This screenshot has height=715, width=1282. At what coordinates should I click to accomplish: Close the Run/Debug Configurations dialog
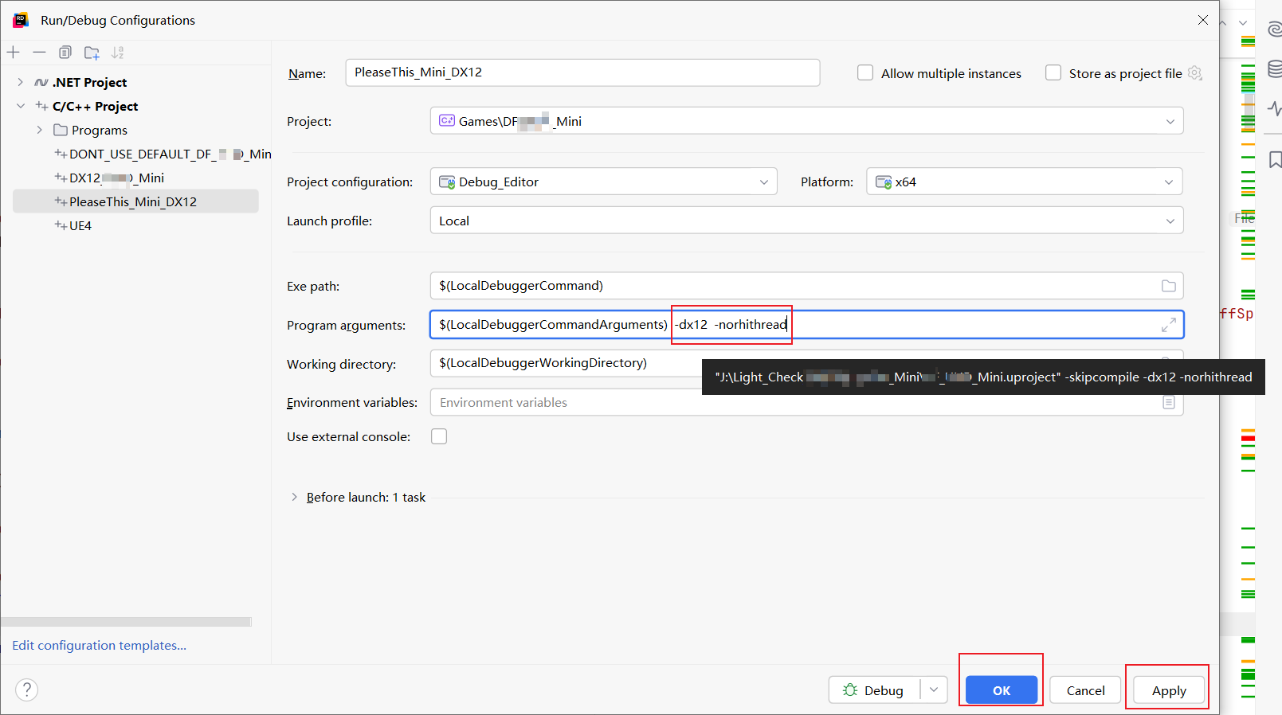point(1202,20)
